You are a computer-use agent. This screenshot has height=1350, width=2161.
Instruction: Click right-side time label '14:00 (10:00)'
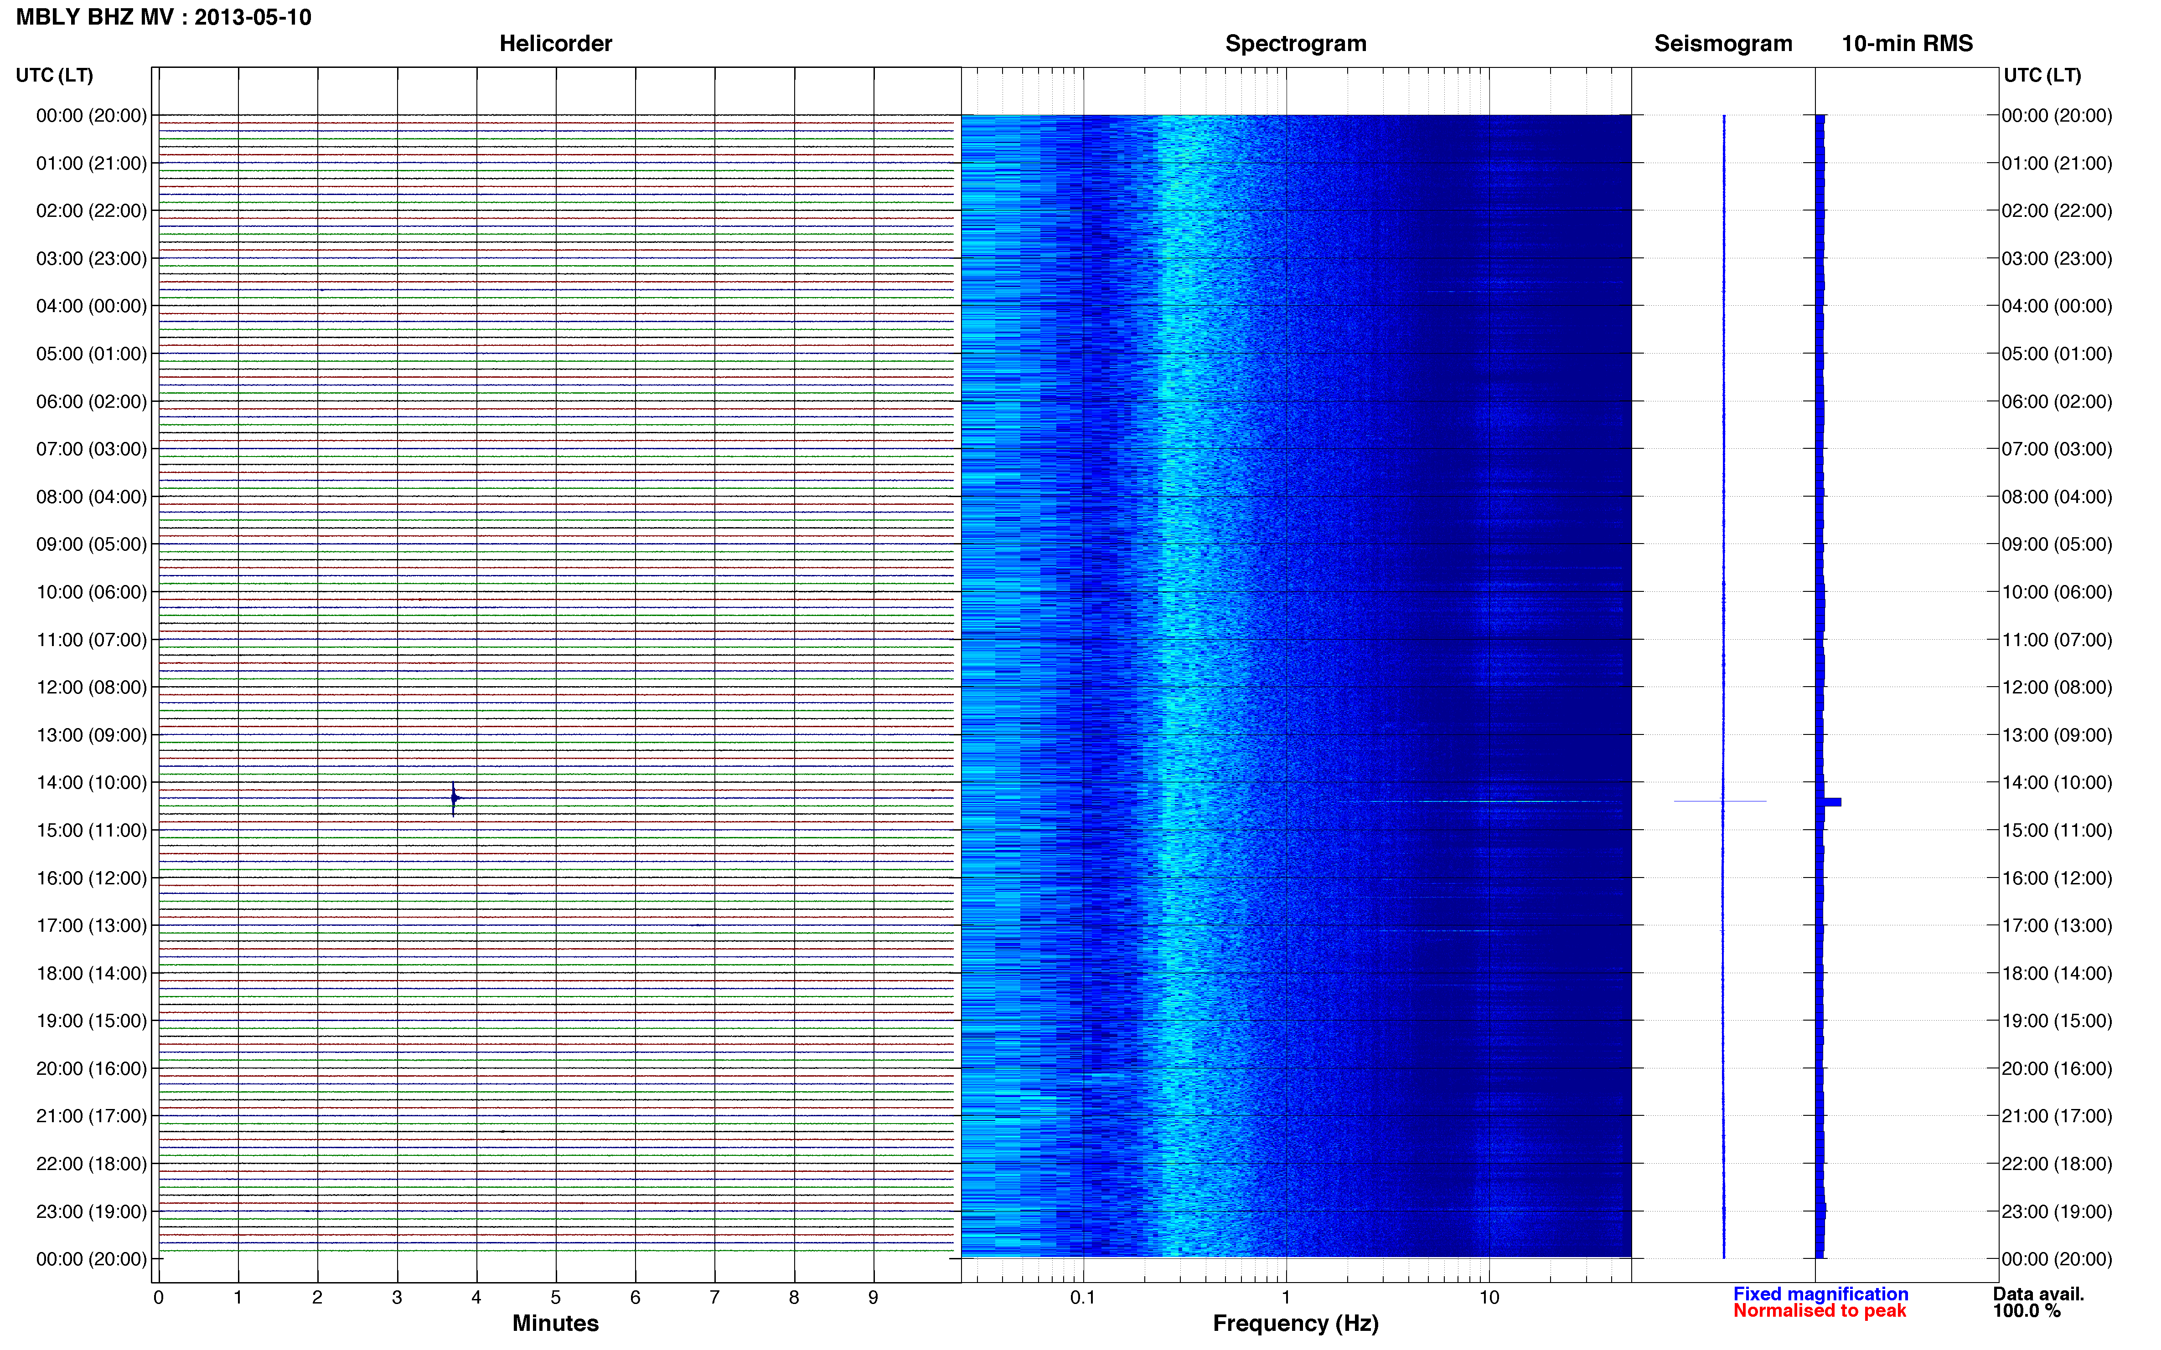[2057, 782]
